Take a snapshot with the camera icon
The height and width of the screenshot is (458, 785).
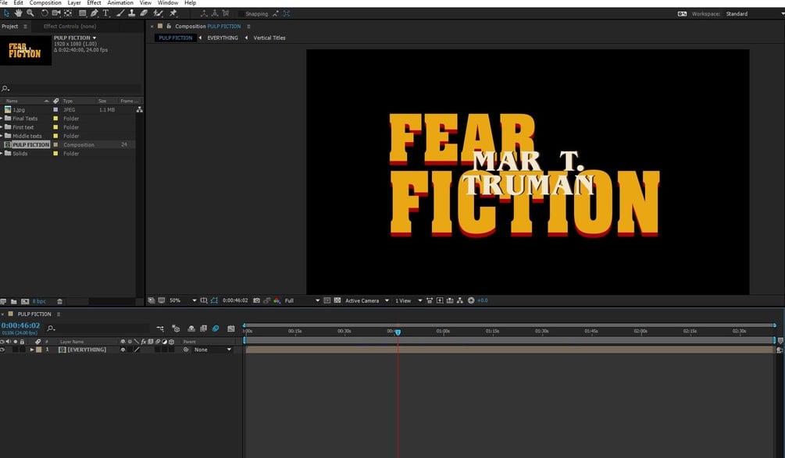[256, 300]
